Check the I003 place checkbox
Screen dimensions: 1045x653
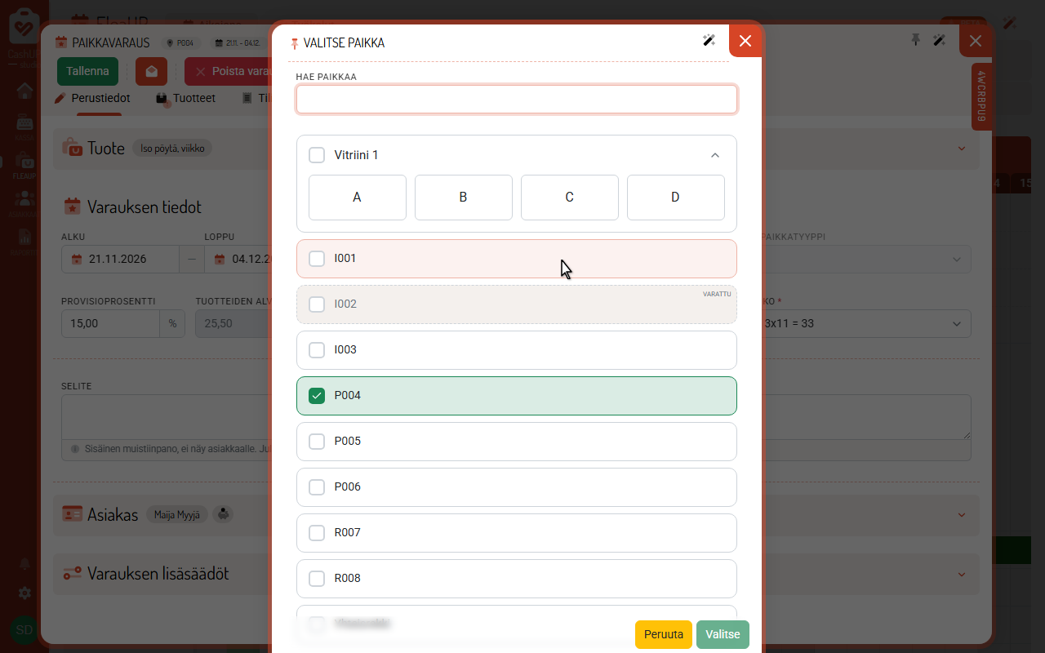point(317,350)
